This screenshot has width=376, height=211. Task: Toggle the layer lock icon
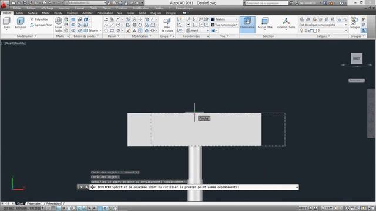[x=310, y=30]
